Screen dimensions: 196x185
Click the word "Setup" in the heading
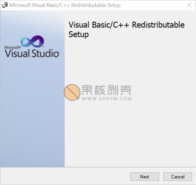[79, 34]
